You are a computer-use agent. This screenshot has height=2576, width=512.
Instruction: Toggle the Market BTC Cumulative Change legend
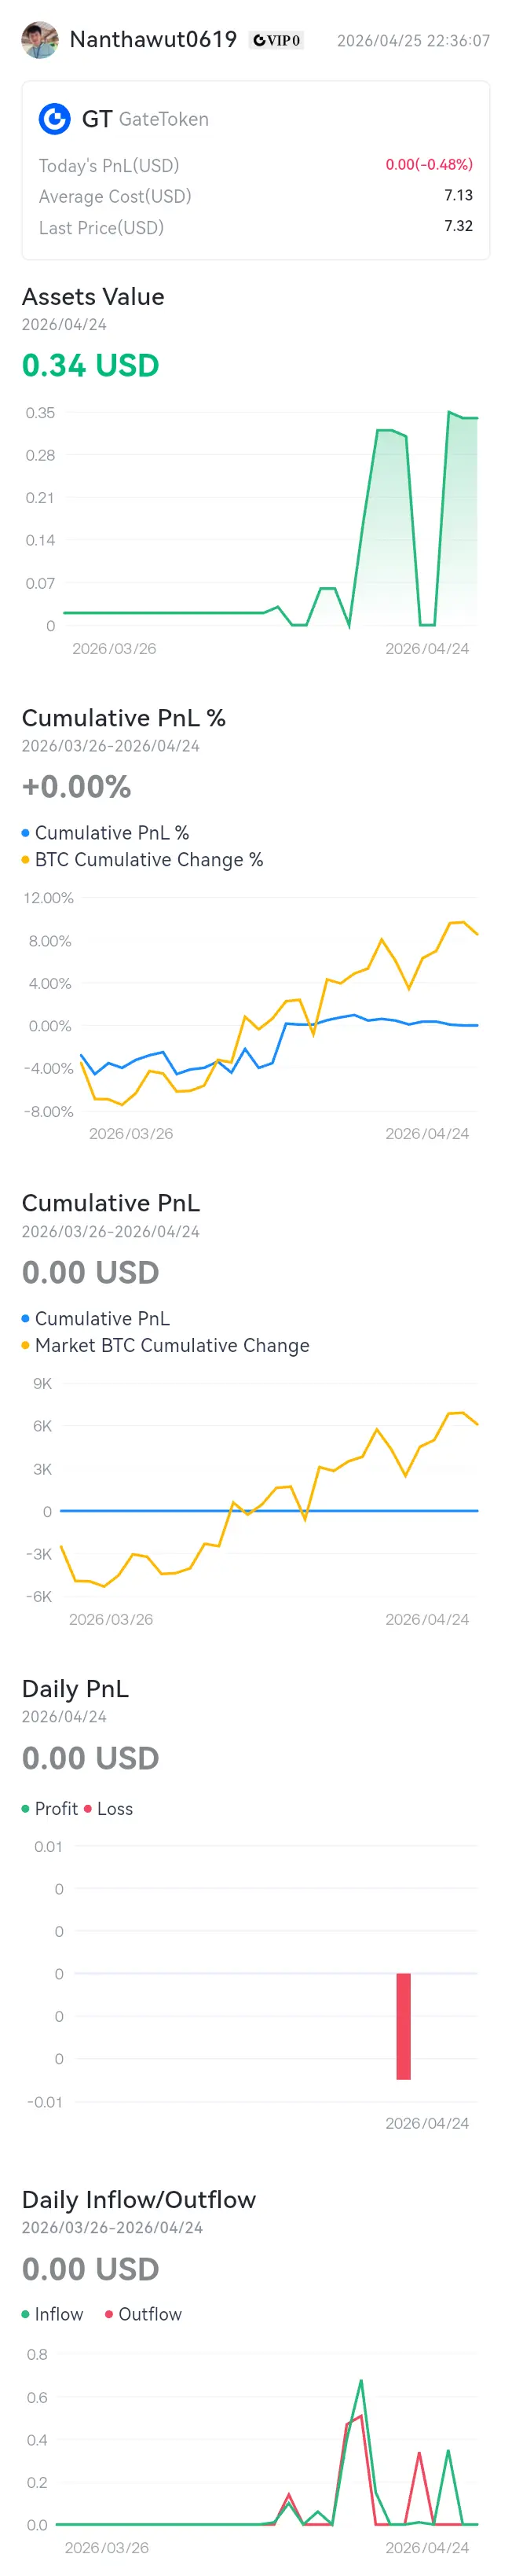pos(166,1345)
